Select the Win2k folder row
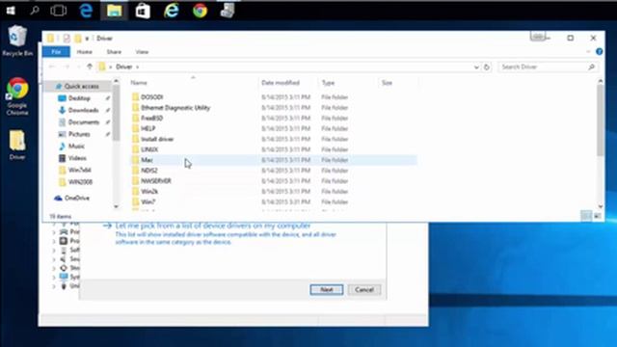The height and width of the screenshot is (347, 617). click(x=273, y=191)
